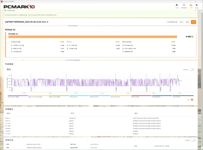Image resolution: width=203 pixels, height=150 pixels.
Task: Toggle the orange markers switch below the chart
Action: (x=192, y=100)
